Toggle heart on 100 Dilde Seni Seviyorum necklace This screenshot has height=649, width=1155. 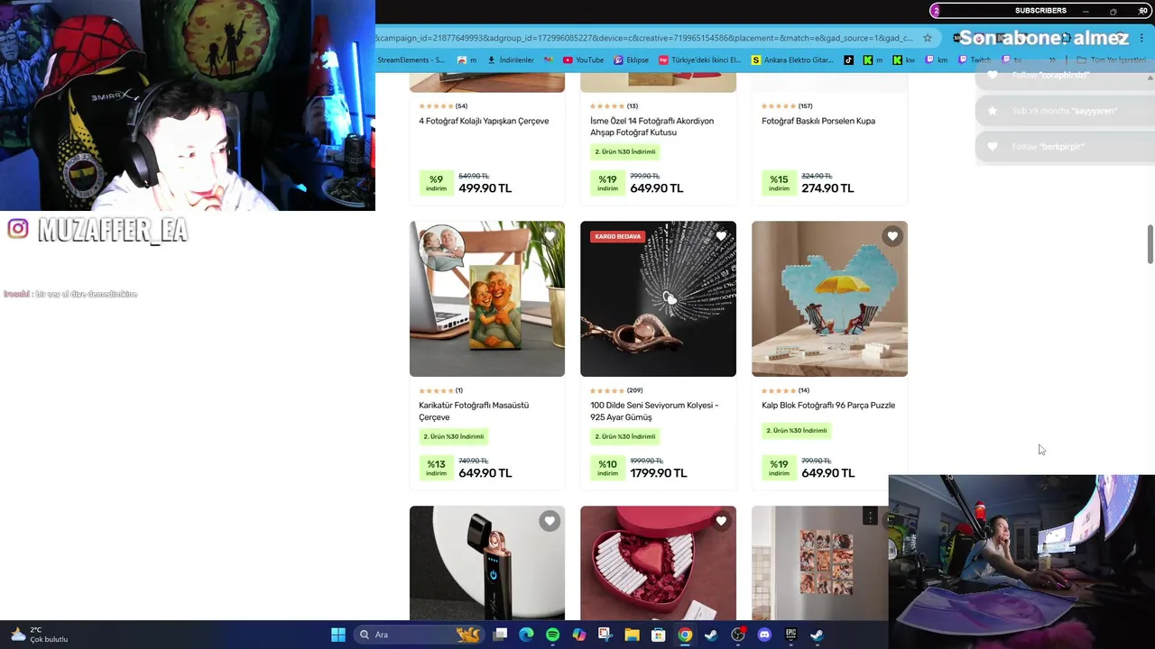point(721,236)
